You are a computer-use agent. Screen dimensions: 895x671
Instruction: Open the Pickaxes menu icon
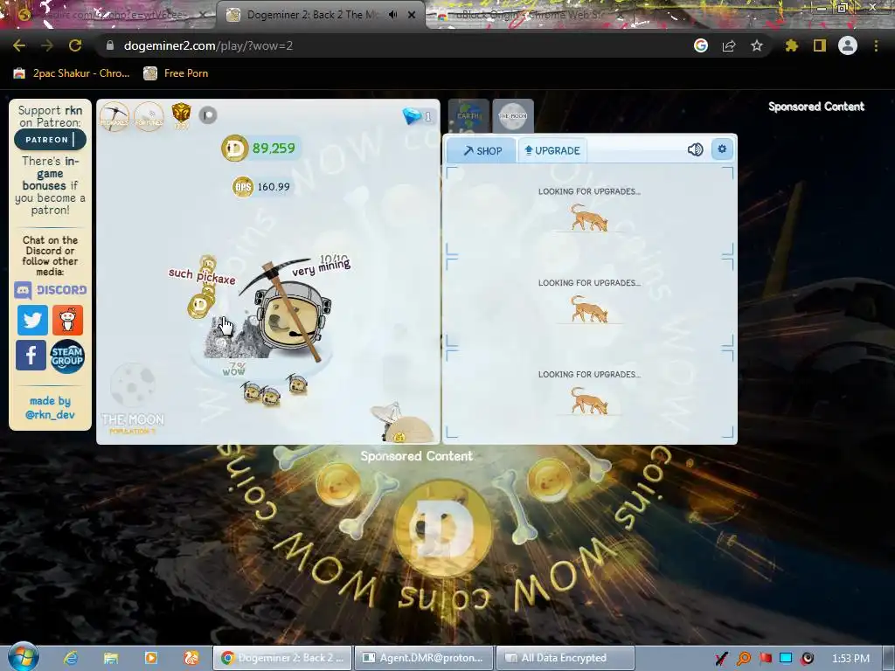tap(114, 116)
